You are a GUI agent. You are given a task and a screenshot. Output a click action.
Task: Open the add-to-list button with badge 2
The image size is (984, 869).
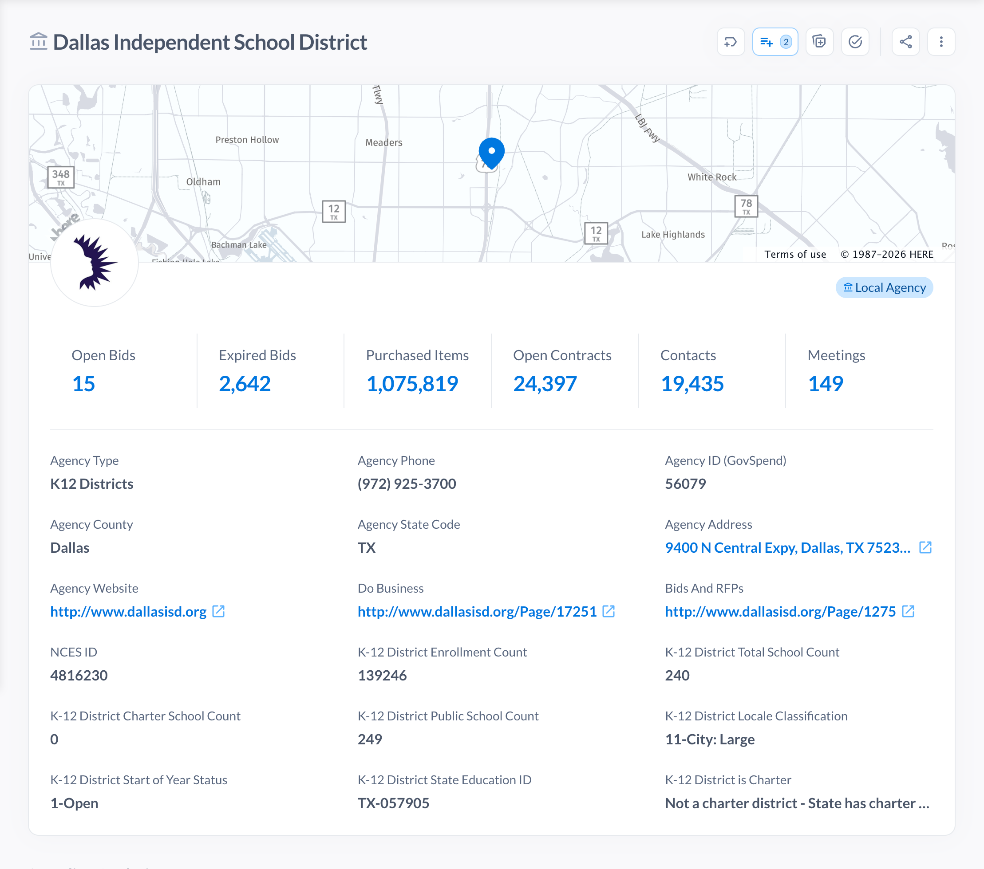[x=775, y=42]
